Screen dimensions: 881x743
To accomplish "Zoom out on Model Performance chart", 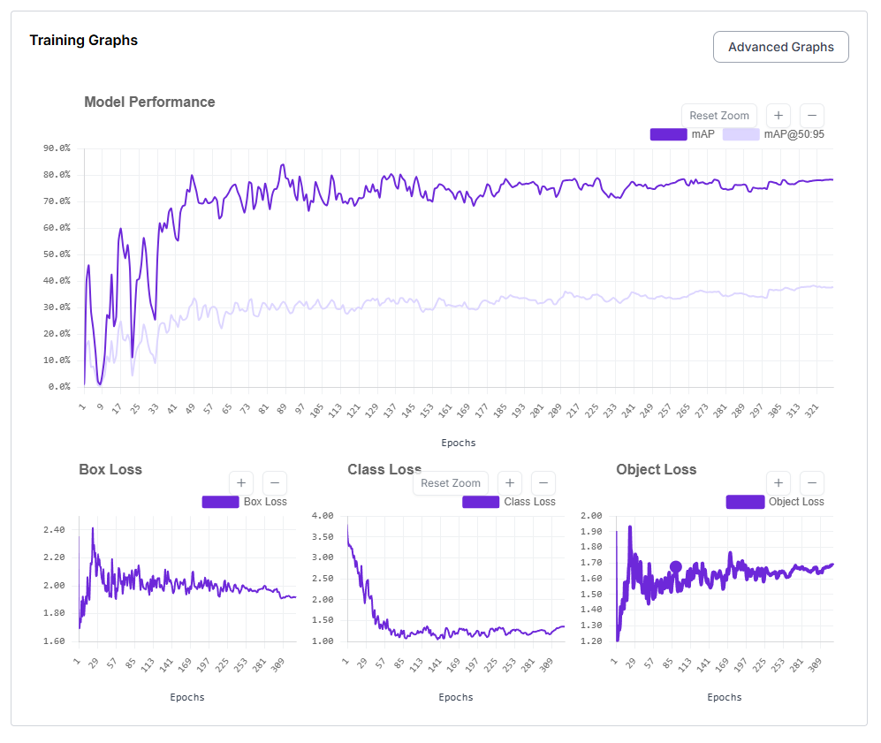I will pos(812,116).
